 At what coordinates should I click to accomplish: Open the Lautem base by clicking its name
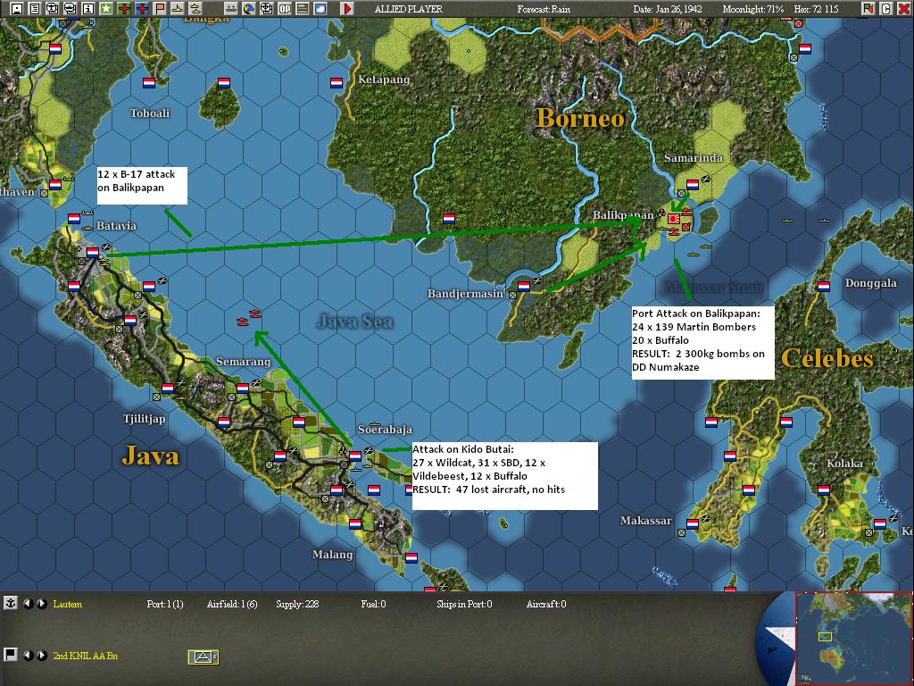67,604
